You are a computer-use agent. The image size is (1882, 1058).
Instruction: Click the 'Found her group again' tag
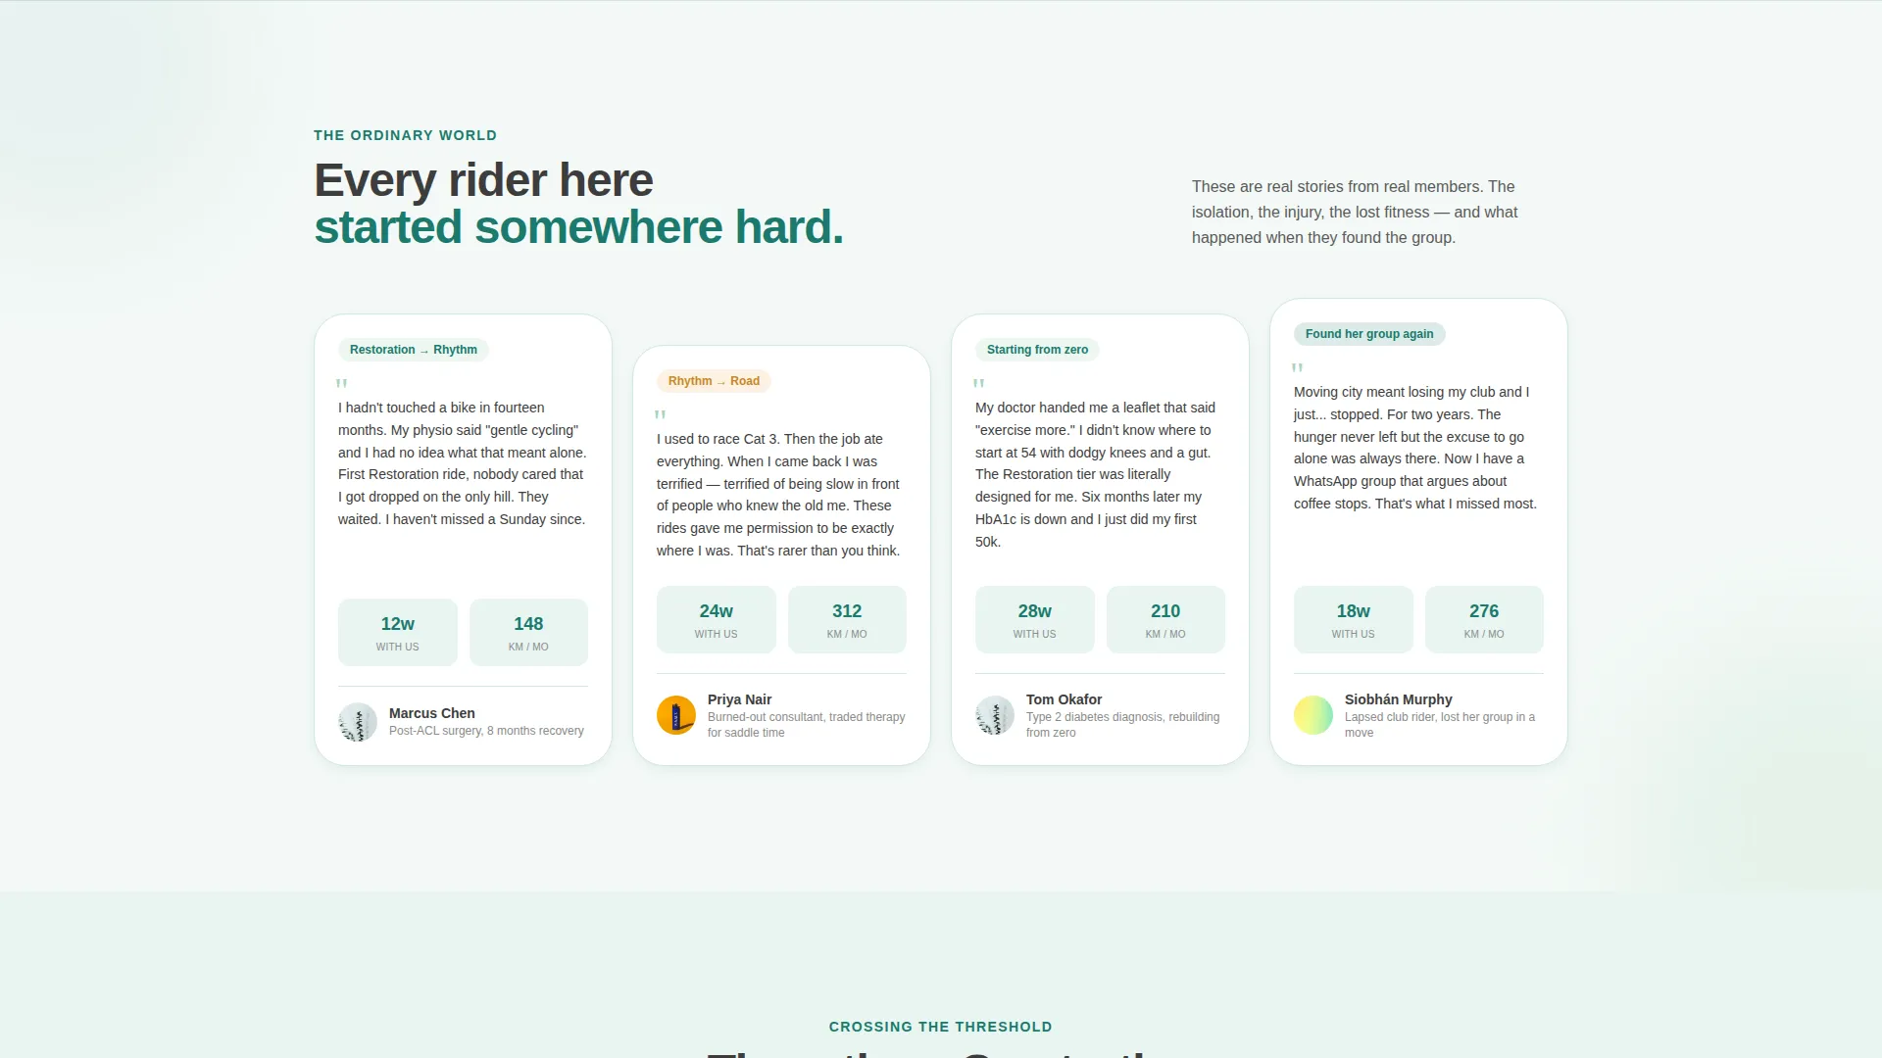click(x=1369, y=334)
